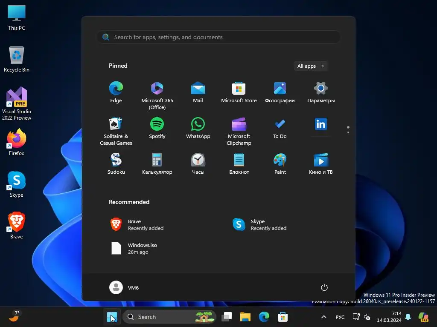
Task: Open recommended Skype app
Action: click(259, 225)
